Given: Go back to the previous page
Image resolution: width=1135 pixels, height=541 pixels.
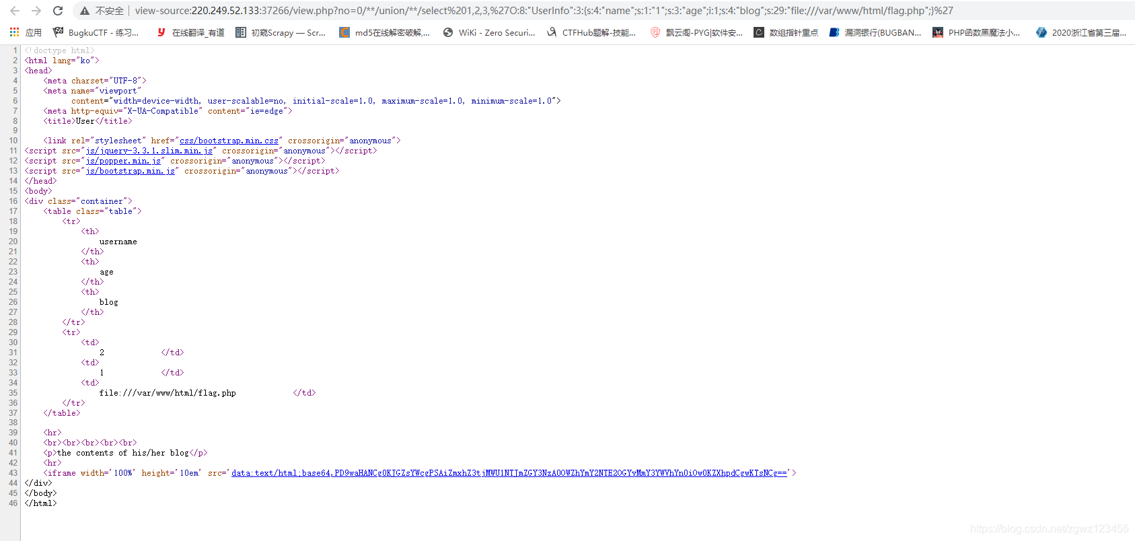Looking at the screenshot, I should tap(15, 11).
